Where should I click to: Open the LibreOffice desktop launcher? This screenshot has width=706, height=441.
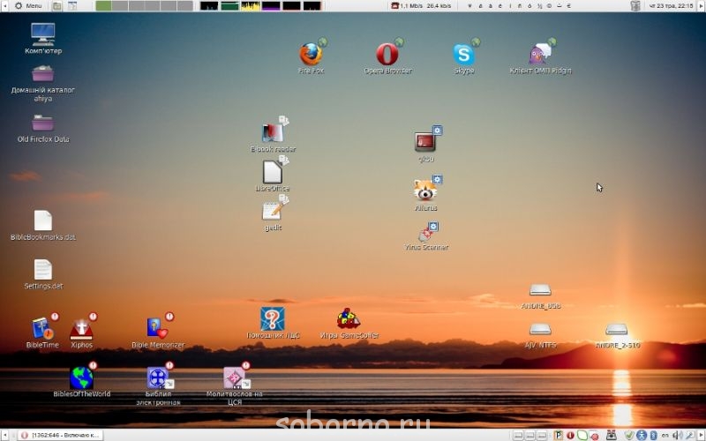tap(273, 172)
